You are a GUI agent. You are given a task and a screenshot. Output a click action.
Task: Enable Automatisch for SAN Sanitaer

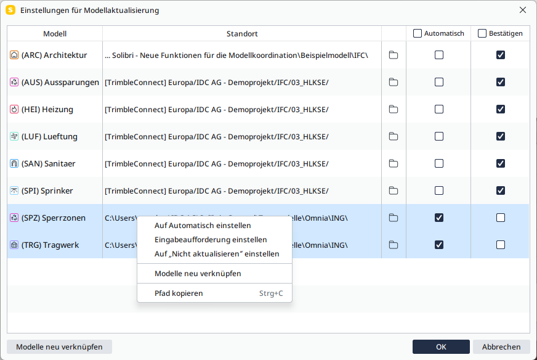(x=438, y=163)
